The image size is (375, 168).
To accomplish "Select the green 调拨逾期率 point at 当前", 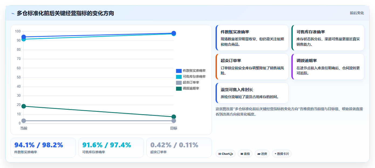I will pos(24,106).
